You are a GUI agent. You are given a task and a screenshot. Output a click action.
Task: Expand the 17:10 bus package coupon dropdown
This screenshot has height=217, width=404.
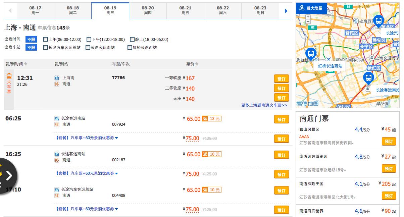click(116, 209)
